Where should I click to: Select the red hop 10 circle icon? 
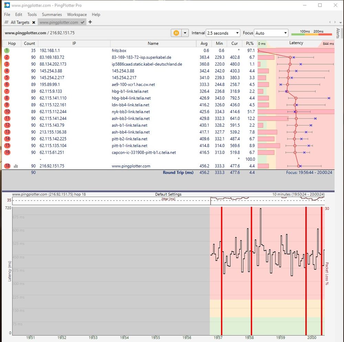click(x=7, y=111)
